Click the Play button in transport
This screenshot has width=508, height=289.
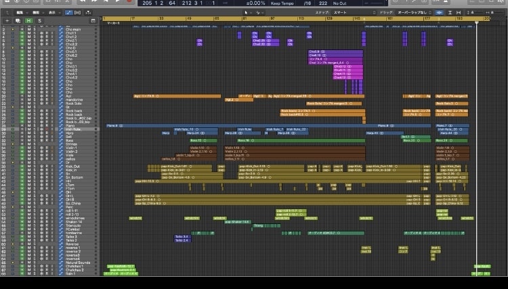click(118, 1)
